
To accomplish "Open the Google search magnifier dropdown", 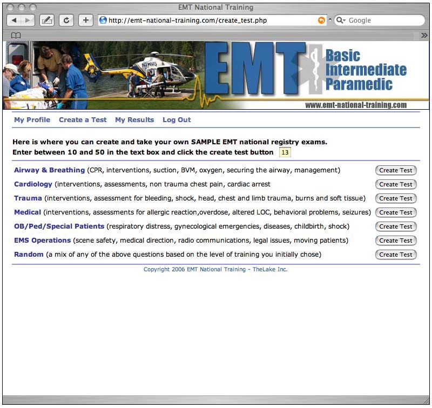I will coord(341,20).
